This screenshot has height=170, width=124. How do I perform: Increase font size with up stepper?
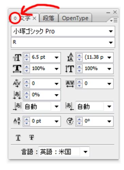pos(27,55)
